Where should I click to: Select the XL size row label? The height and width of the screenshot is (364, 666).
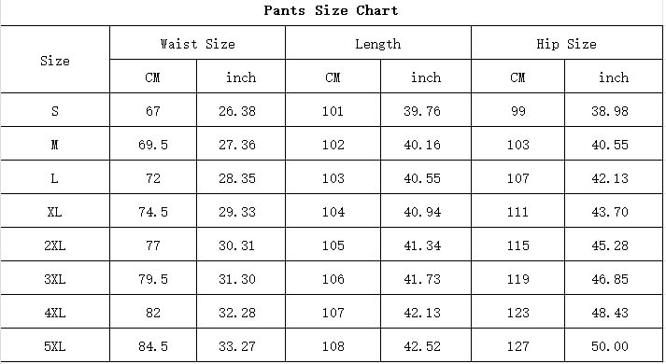pyautogui.click(x=54, y=212)
